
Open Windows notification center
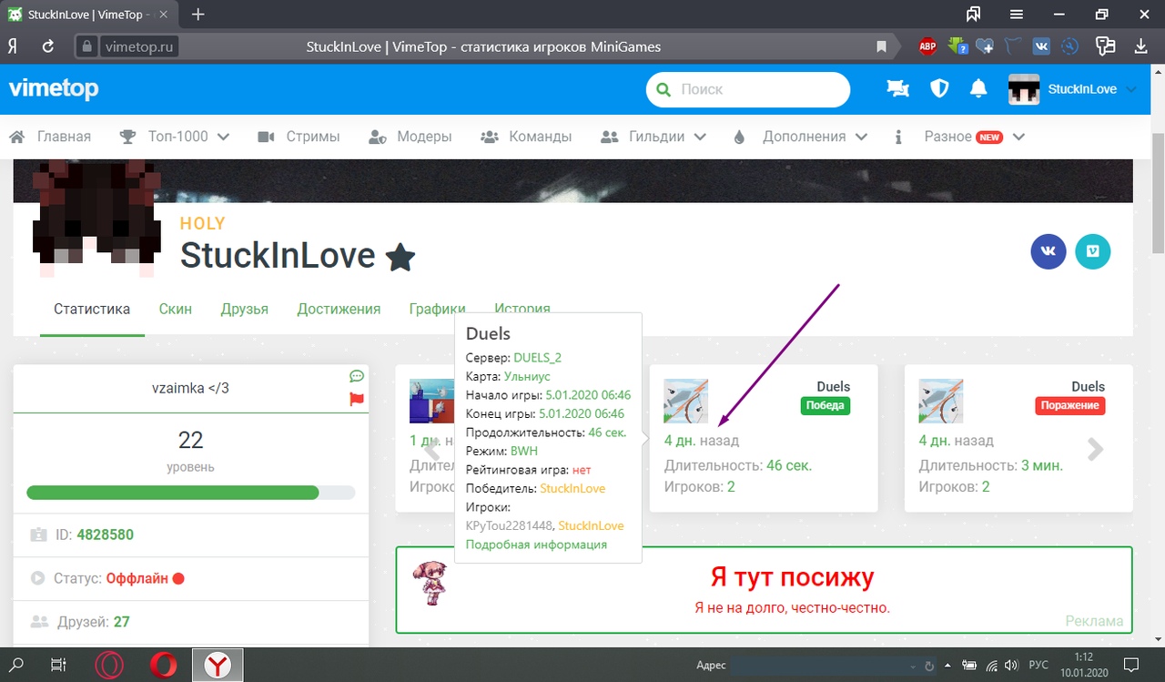coord(1130,665)
